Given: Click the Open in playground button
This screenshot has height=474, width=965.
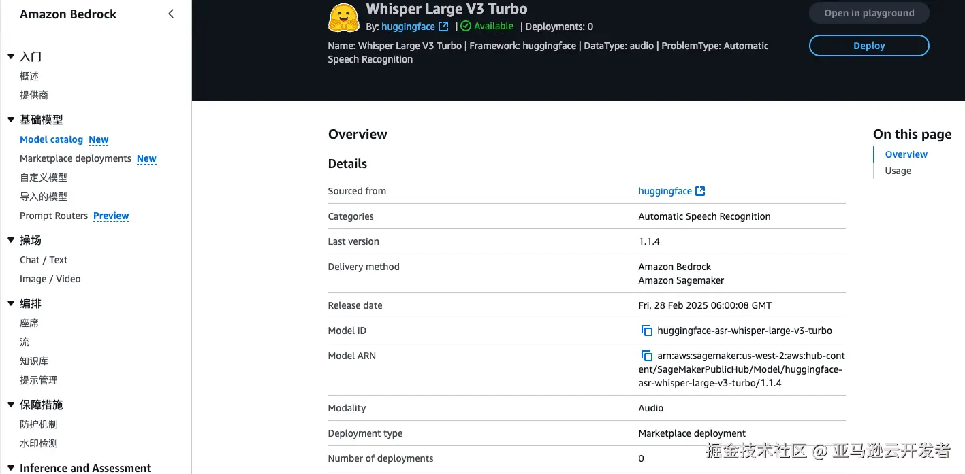Looking at the screenshot, I should [x=869, y=13].
